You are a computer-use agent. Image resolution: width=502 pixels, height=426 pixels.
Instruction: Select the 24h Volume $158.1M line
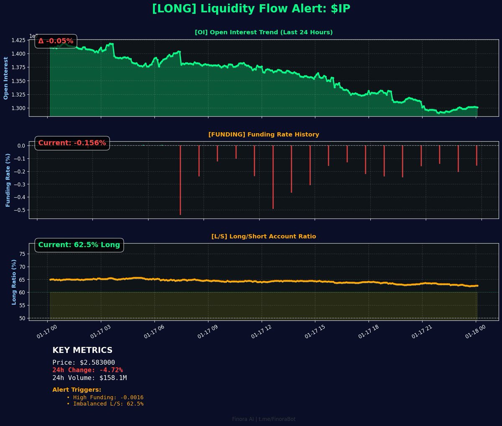pyautogui.click(x=90, y=378)
